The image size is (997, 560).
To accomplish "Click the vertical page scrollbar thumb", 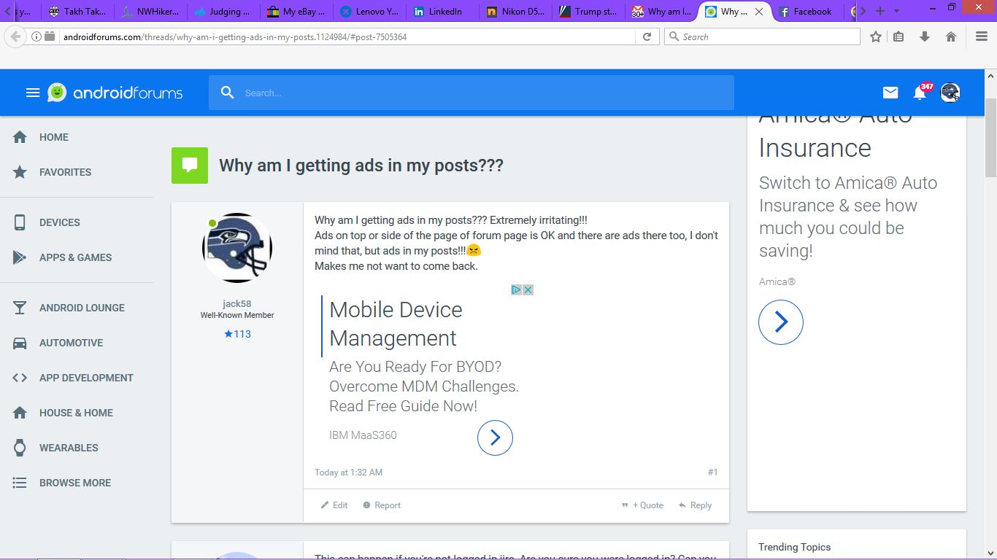I will (990, 139).
